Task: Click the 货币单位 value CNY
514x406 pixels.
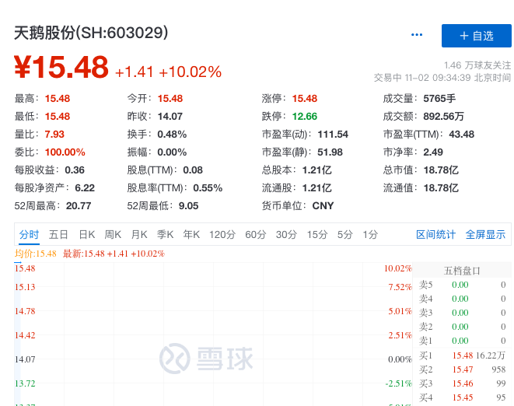Action: [323, 205]
